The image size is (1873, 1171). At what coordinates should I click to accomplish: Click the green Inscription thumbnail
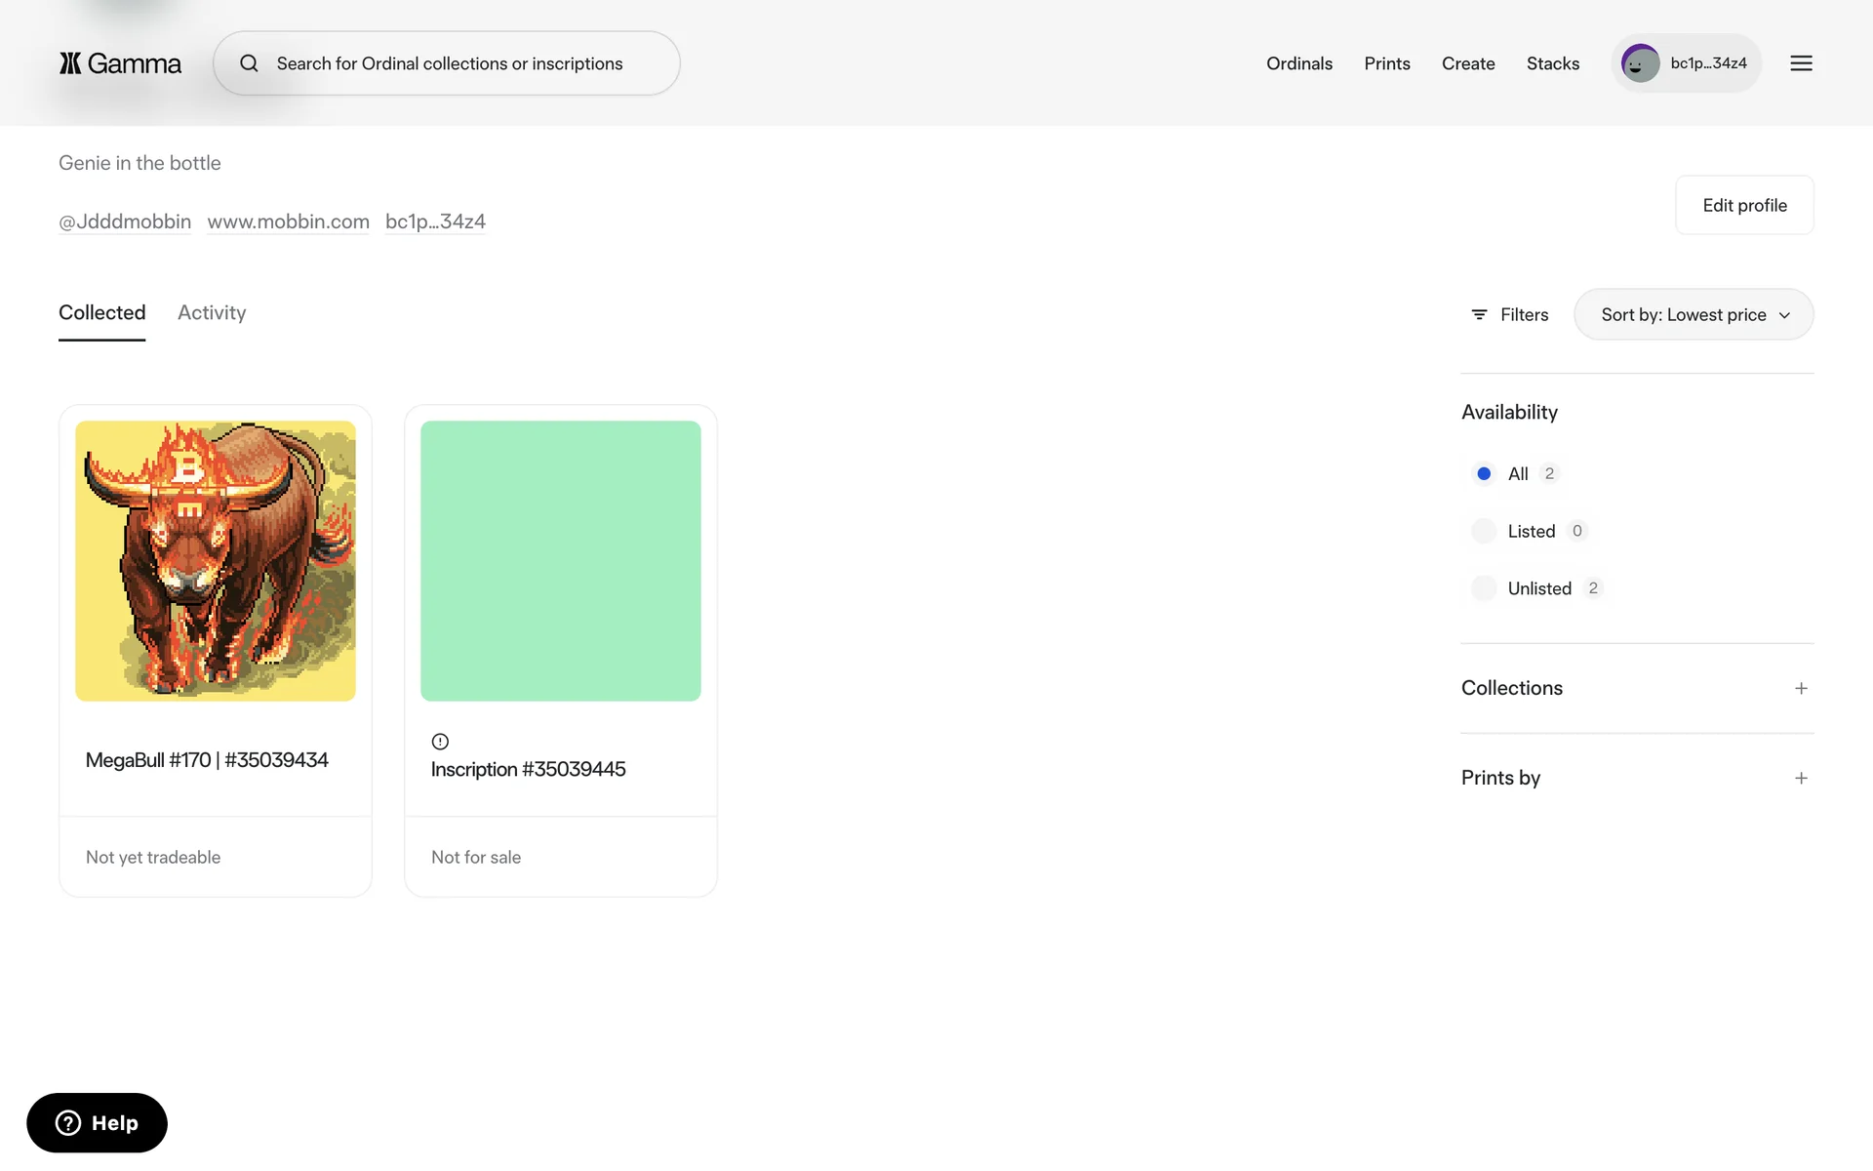tap(560, 560)
